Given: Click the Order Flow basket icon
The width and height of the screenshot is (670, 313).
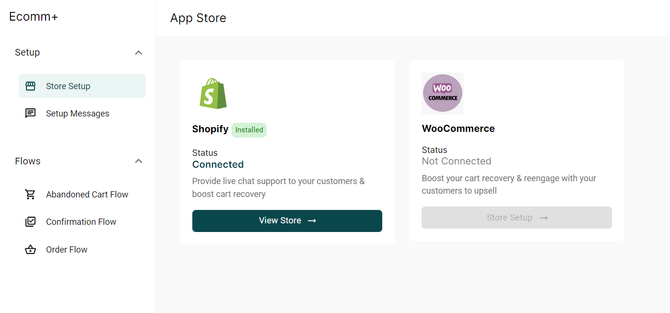Looking at the screenshot, I should [31, 249].
